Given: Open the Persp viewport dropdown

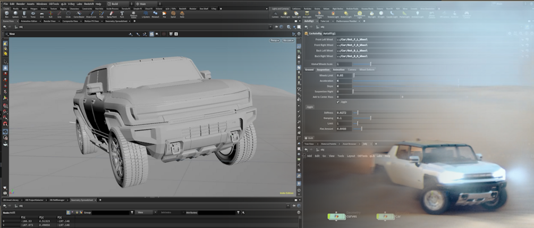Looking at the screenshot, I should 275,40.
